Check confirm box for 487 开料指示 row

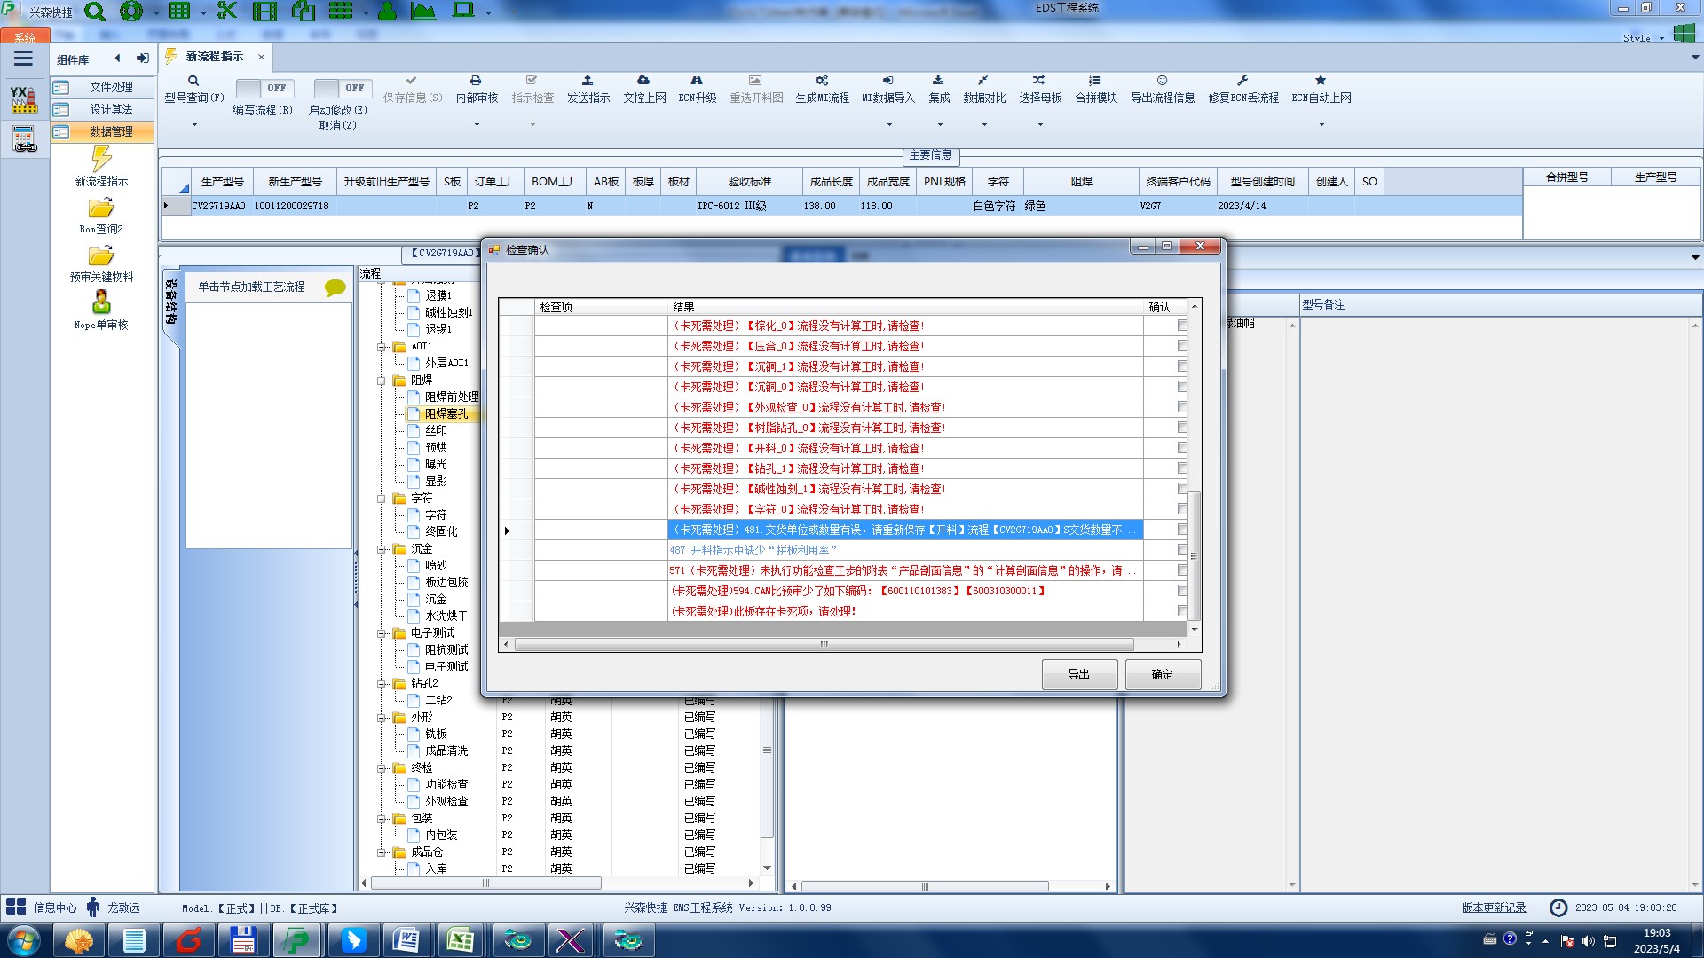click(1182, 550)
